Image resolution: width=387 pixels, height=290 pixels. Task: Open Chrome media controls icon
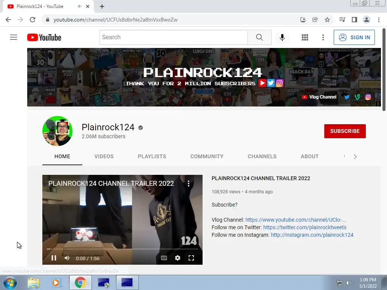coord(342,20)
